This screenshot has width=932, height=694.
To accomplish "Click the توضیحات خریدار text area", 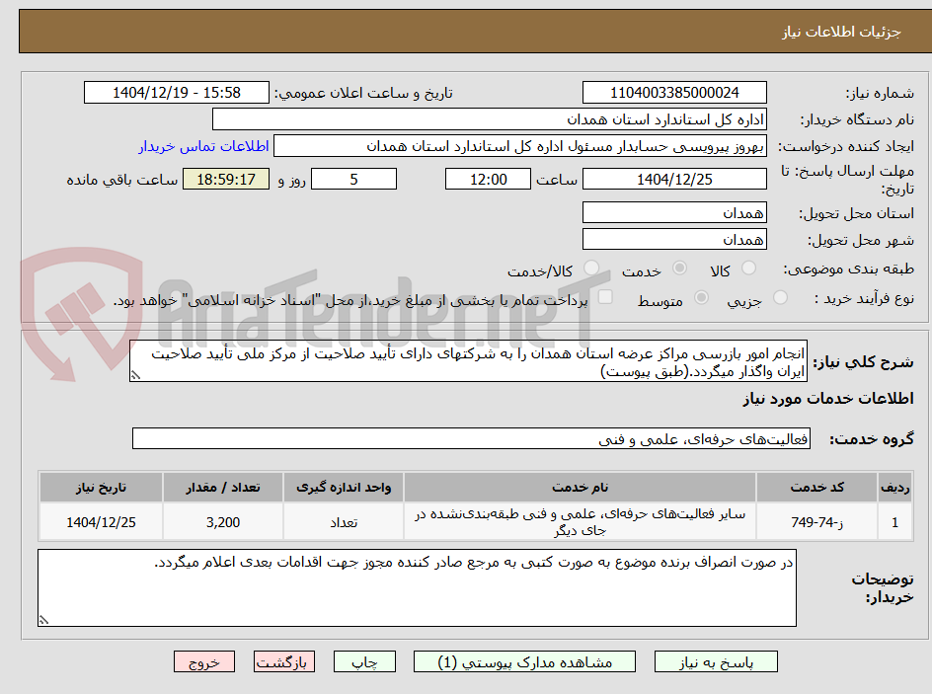I will 417,587.
